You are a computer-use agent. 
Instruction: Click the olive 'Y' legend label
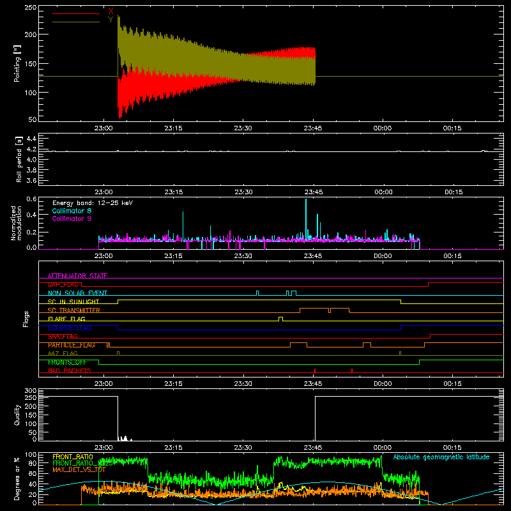[111, 20]
